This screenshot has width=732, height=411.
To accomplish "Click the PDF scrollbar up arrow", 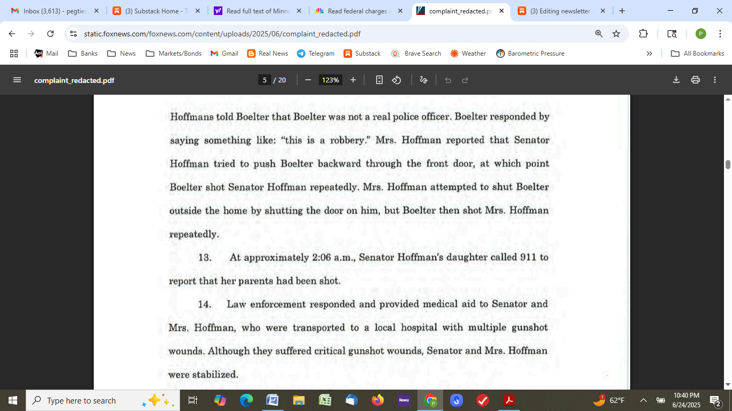I will pyautogui.click(x=728, y=99).
